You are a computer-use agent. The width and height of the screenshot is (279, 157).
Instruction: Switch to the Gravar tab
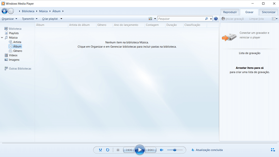click(x=249, y=12)
